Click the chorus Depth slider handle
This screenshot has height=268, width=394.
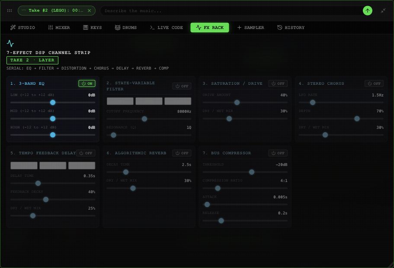tap(357, 118)
